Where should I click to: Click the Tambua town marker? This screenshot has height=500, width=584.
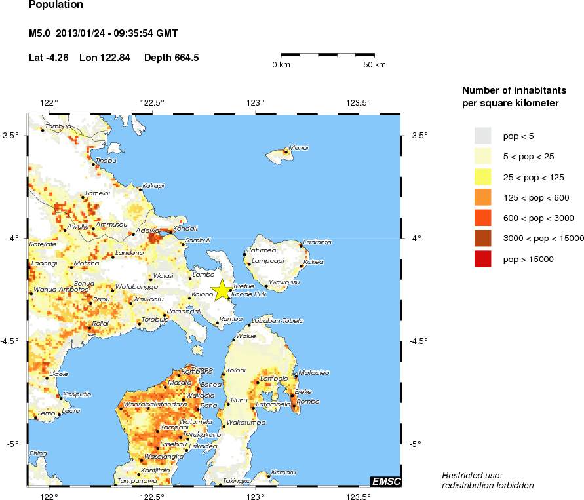click(43, 130)
